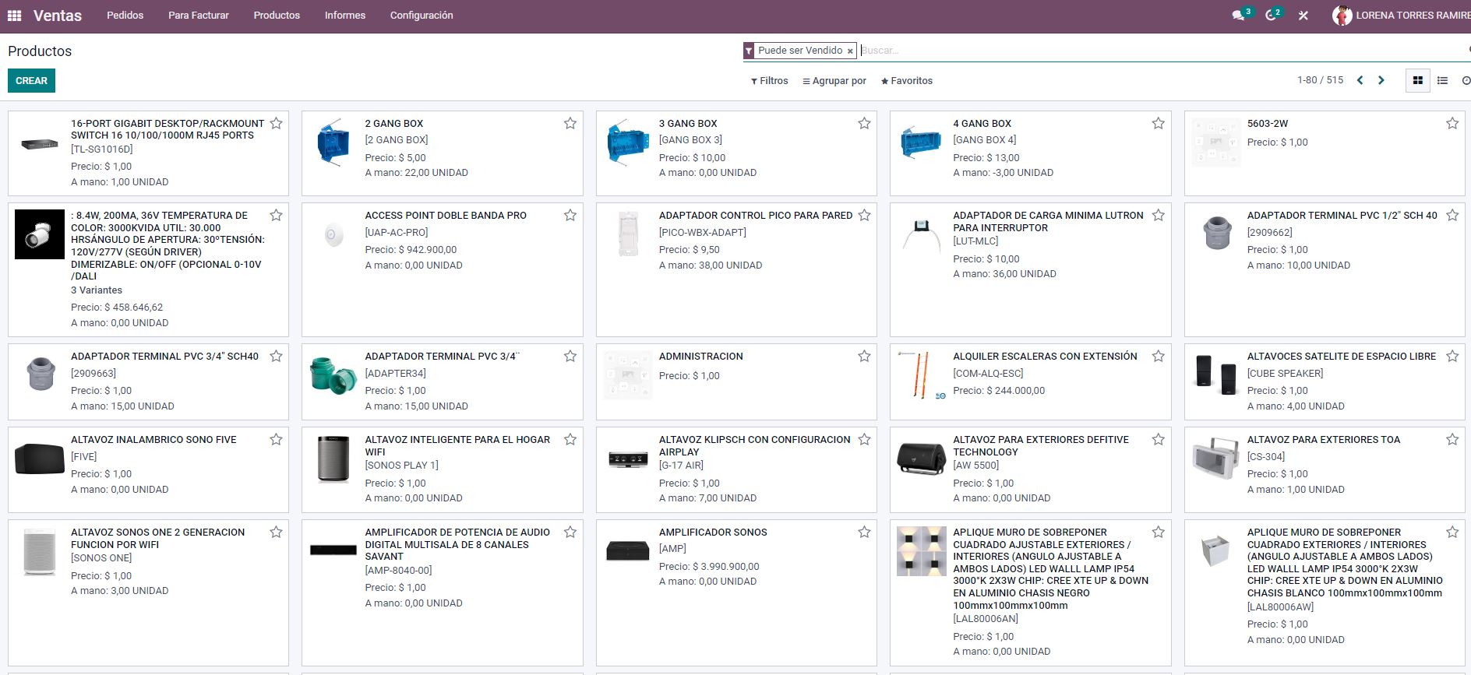Viewport: 1471px width, 675px height.
Task: Star the ADMINISTRACION product
Action: 864,356
